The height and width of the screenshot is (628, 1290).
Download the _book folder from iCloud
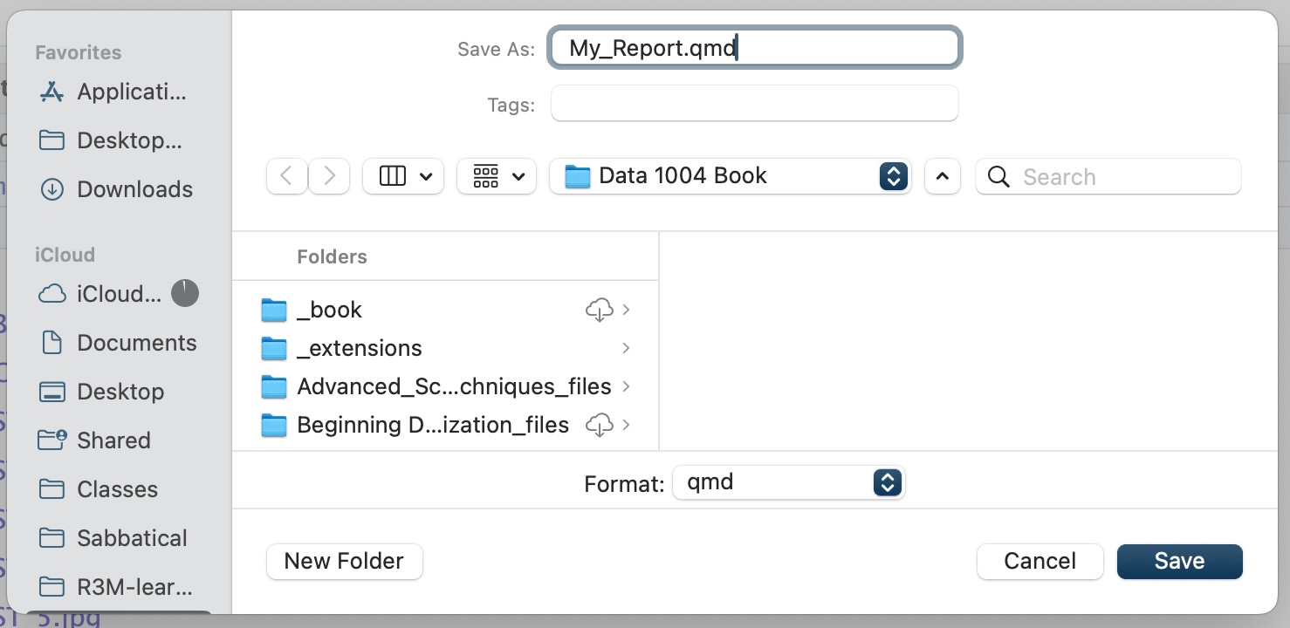pyautogui.click(x=599, y=310)
